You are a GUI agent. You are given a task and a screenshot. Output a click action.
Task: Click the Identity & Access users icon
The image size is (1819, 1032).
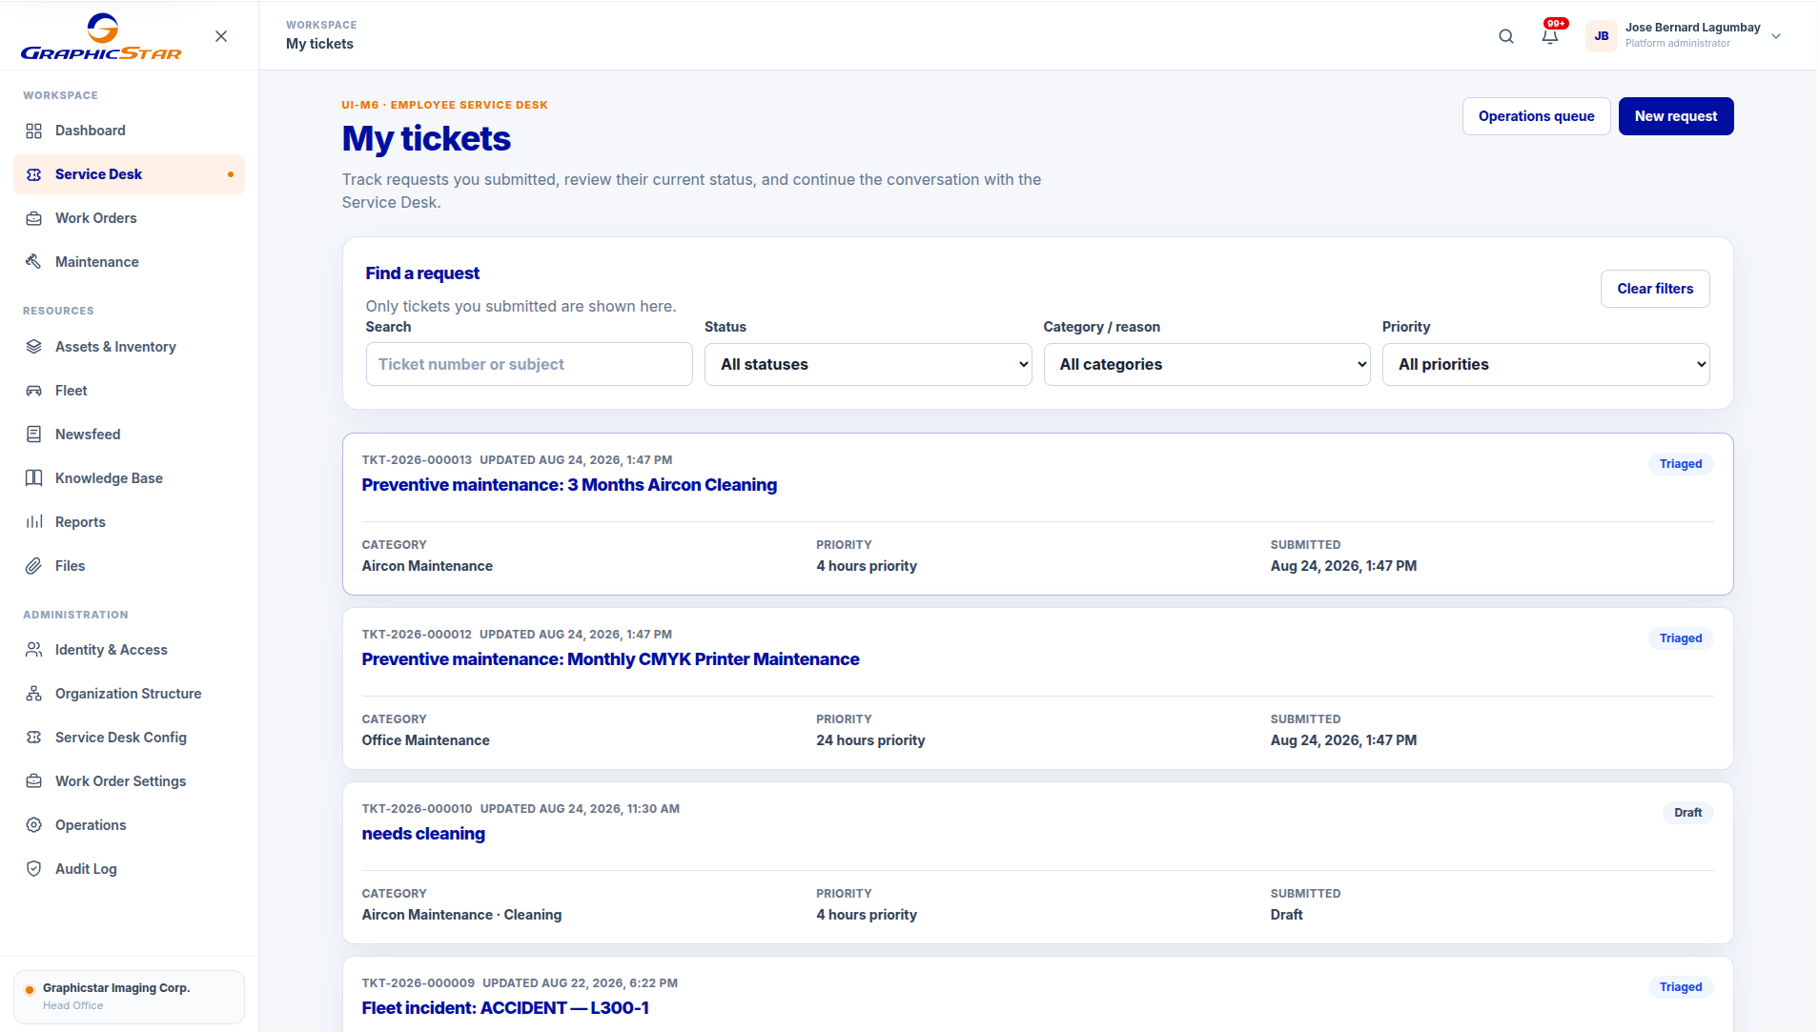tap(34, 650)
